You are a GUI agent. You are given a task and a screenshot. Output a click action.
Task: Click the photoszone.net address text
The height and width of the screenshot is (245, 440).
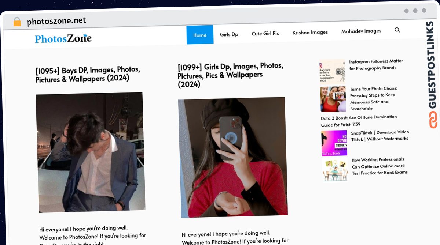(56, 21)
